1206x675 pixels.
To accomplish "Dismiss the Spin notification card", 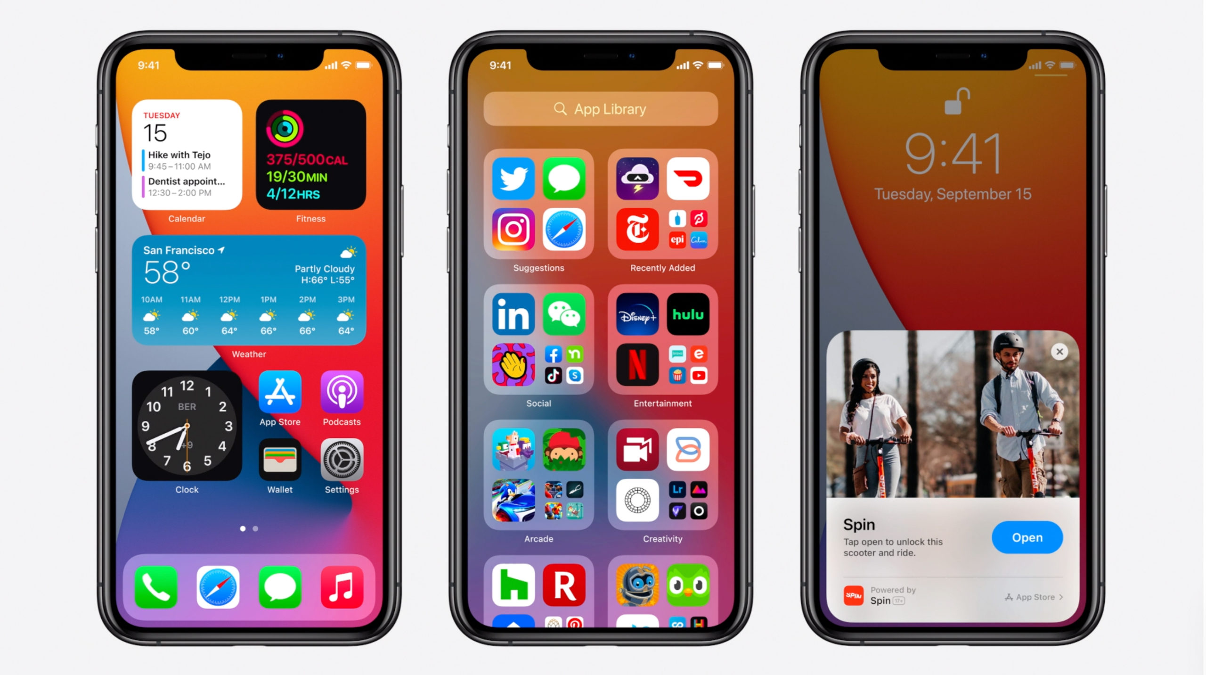I will 1060,351.
